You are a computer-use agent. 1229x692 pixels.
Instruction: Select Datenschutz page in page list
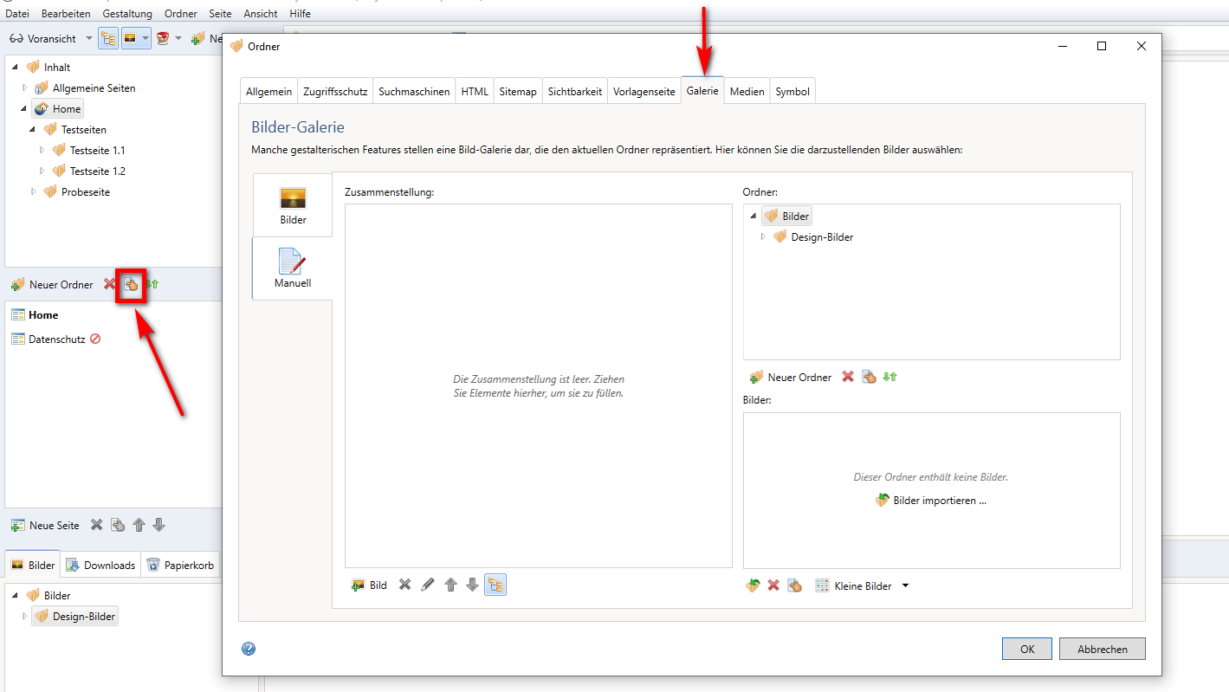56,340
